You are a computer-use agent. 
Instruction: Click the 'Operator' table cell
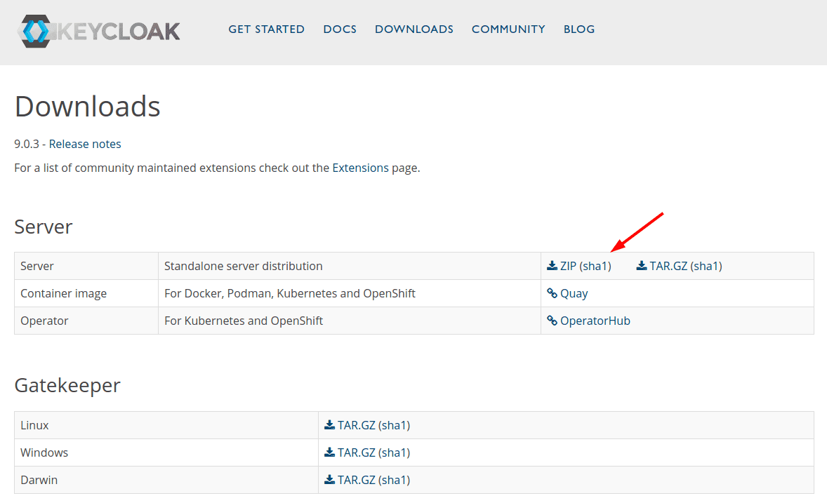[86, 321]
